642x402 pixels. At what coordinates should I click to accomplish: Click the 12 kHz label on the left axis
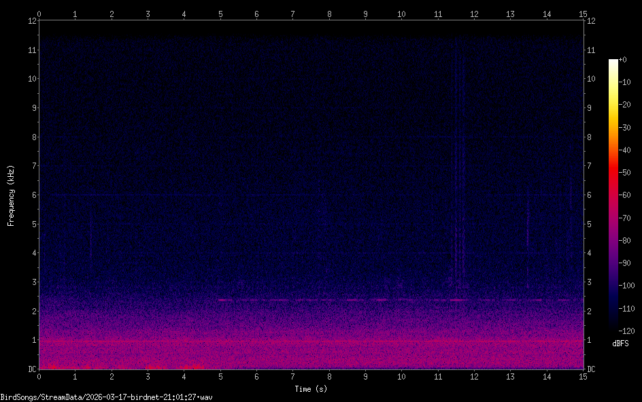click(x=31, y=20)
